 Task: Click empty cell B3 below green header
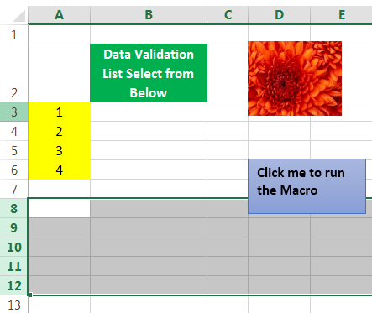click(149, 112)
